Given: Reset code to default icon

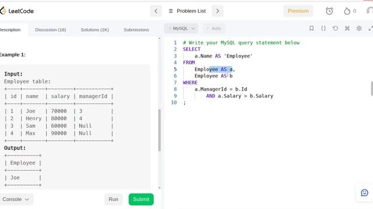Looking at the screenshot, I should [x=335, y=28].
